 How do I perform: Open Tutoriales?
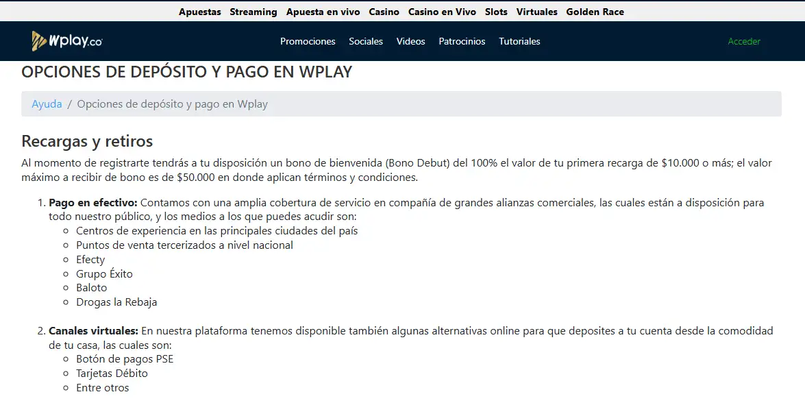pos(519,41)
